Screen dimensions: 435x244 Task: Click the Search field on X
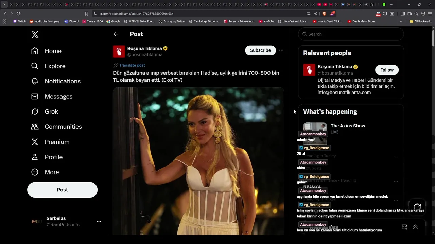351,34
